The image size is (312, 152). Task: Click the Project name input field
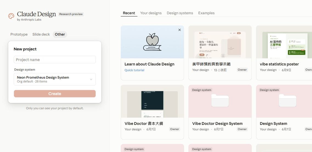click(x=55, y=60)
